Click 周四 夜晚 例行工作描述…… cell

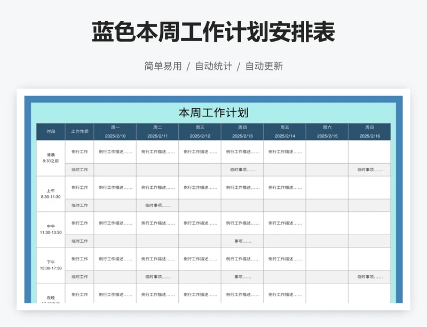[242, 293]
